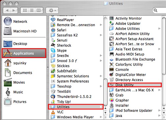Expand the Sassafras K2 folder arrow
This screenshot has width=166, height=120.
(x=101, y=35)
